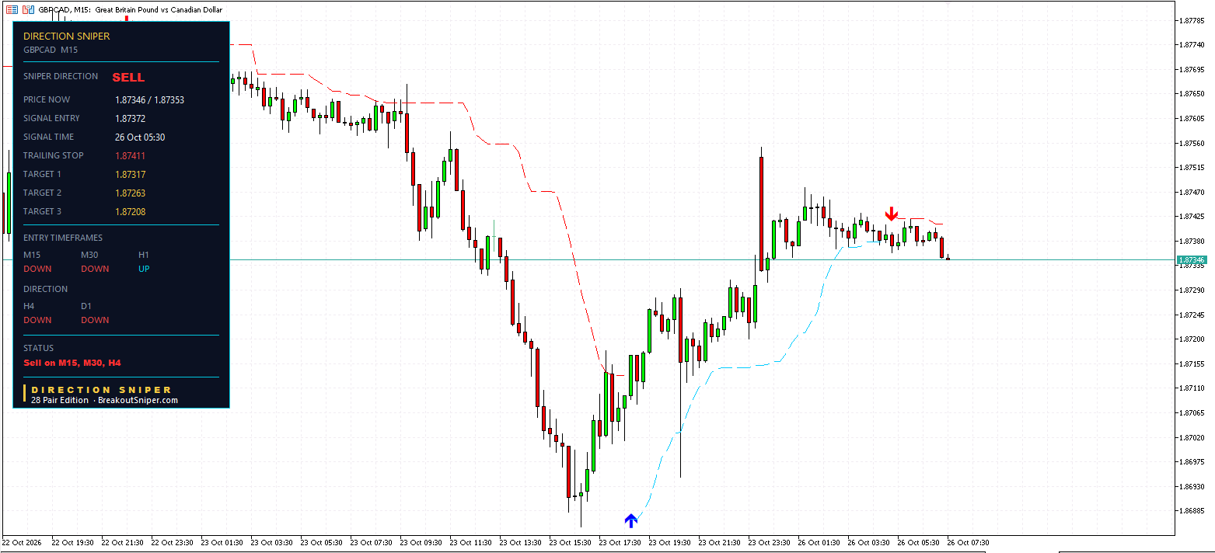This screenshot has width=1215, height=553.
Task: Click the TARGET 3 value 1.87208
Action: click(x=130, y=212)
